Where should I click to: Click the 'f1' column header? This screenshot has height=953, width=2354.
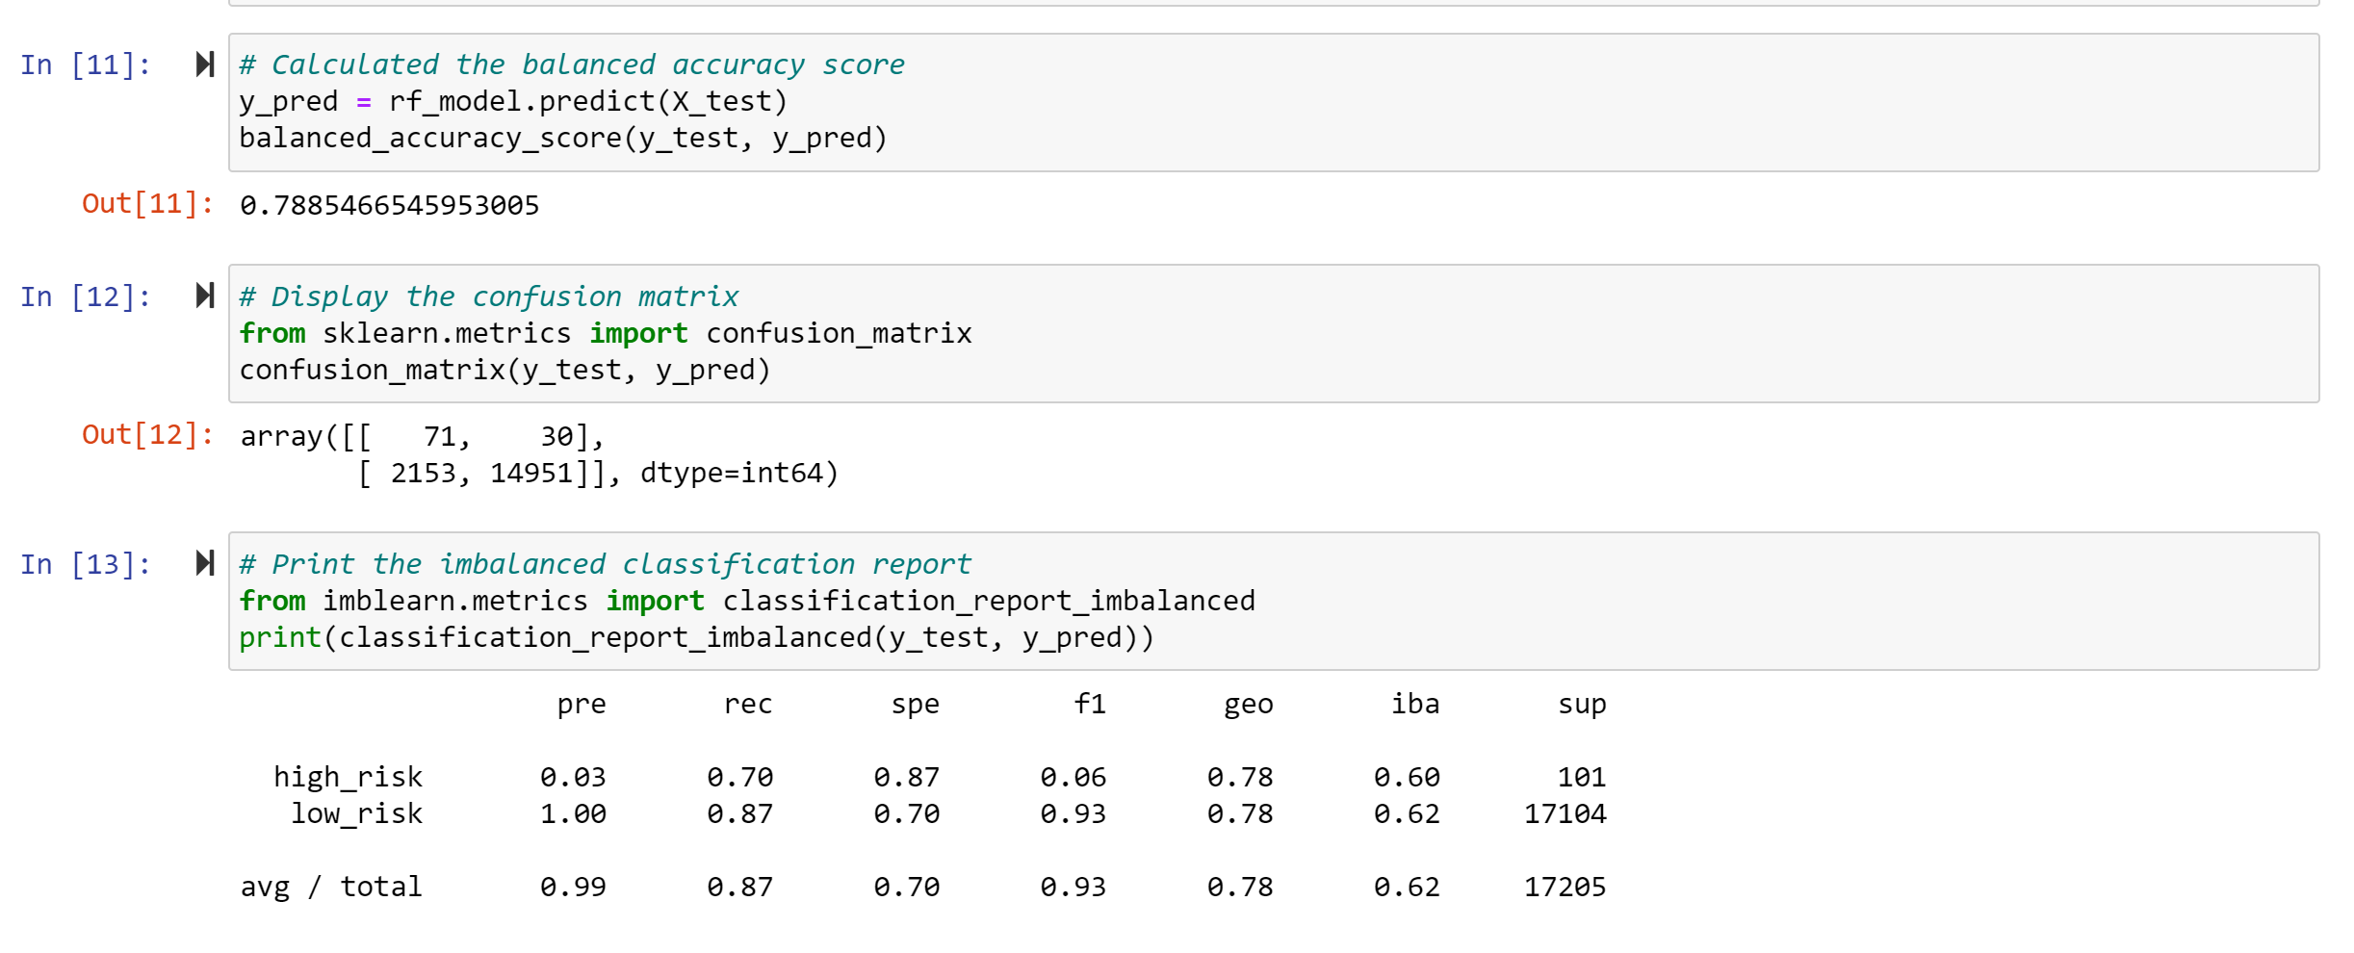click(x=1090, y=704)
